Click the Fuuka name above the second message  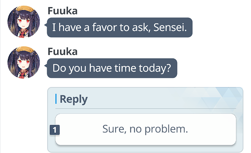click(62, 51)
